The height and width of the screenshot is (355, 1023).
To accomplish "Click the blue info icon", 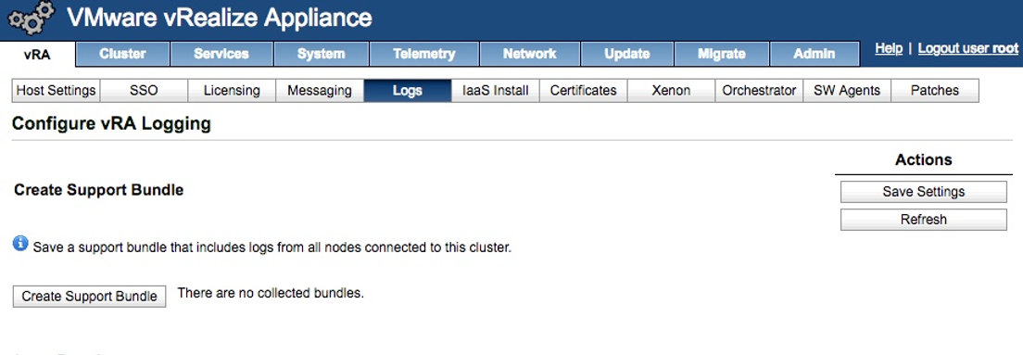I will 20,244.
